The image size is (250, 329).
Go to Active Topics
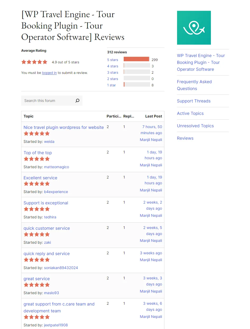[190, 113]
